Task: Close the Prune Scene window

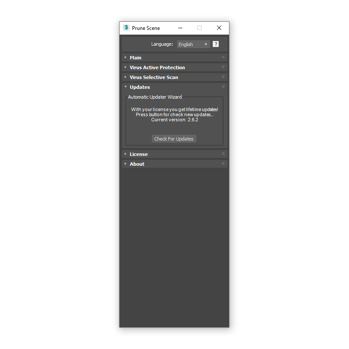Action: click(x=219, y=28)
